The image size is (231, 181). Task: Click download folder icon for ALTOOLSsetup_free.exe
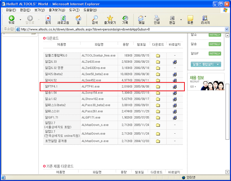[158, 55]
